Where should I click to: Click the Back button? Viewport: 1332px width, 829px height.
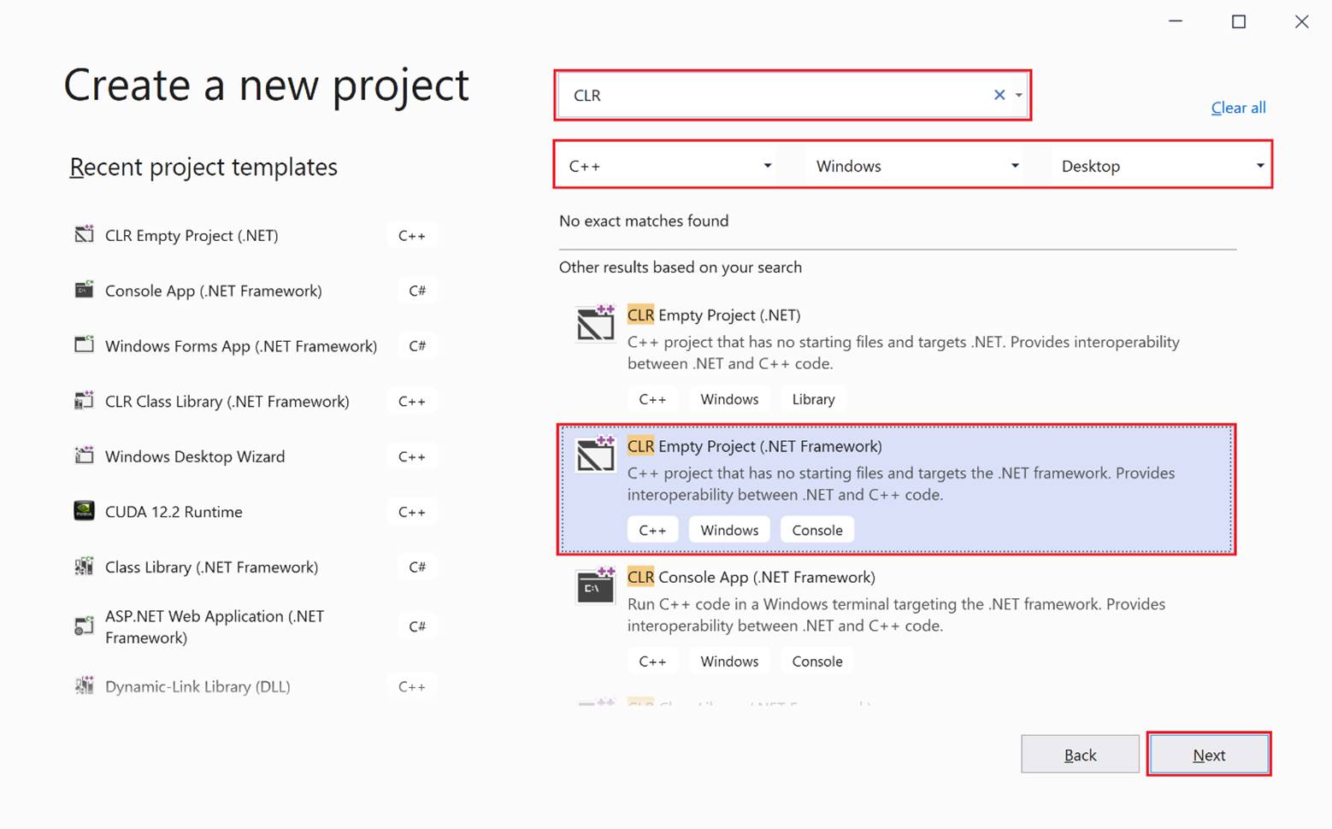point(1080,755)
